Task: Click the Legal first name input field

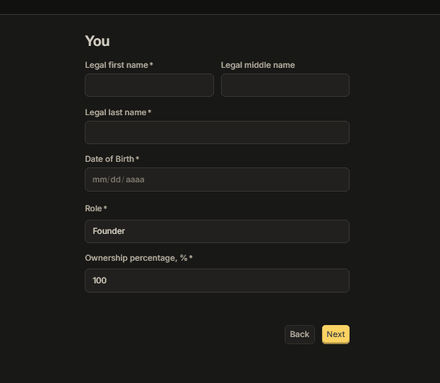Action: coord(149,85)
